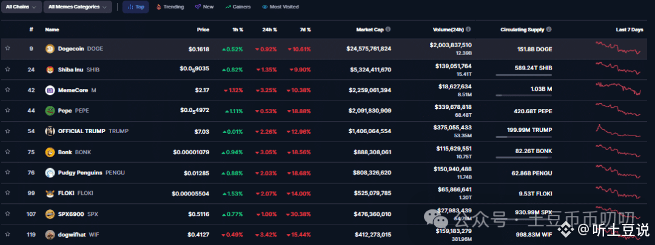The height and width of the screenshot is (245, 655).
Task: Click the Dogecoin 7-day sparkline chart
Action: coord(617,48)
